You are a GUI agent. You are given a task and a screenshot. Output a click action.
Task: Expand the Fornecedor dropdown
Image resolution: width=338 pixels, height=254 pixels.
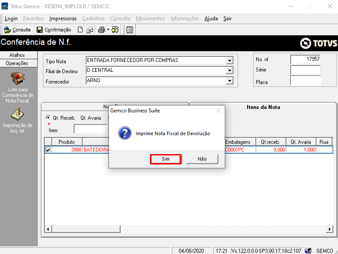click(230, 81)
